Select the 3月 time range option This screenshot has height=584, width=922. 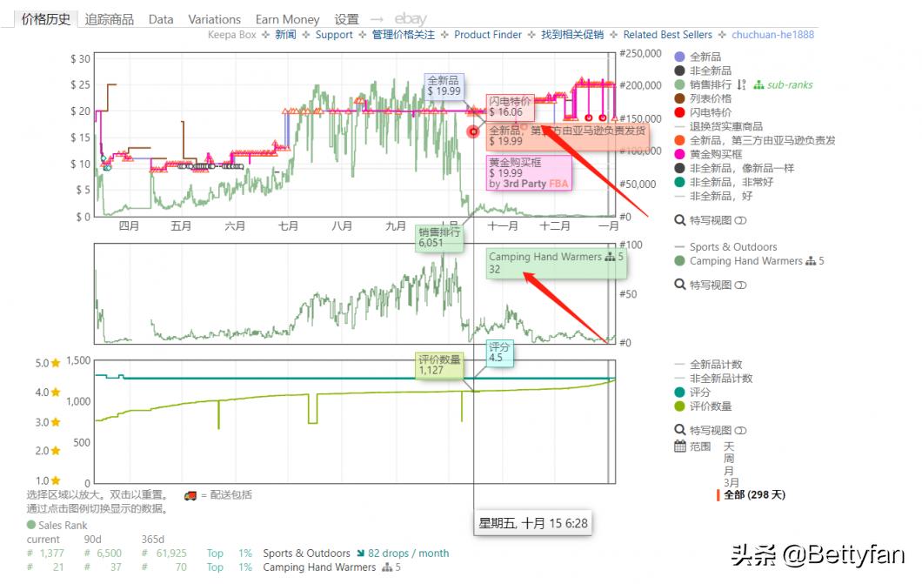tap(732, 482)
